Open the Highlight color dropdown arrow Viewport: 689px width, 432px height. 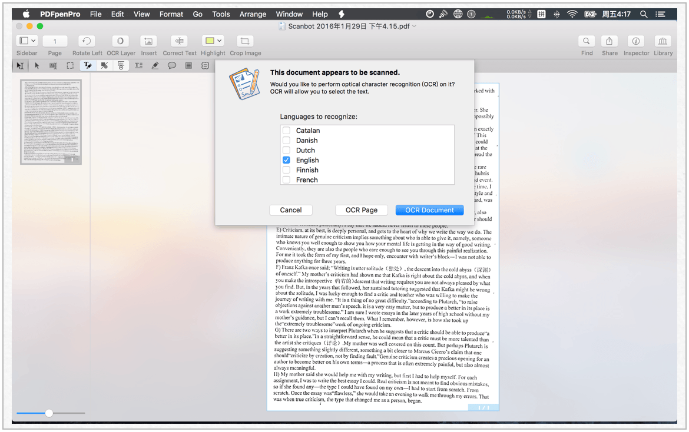(x=219, y=41)
